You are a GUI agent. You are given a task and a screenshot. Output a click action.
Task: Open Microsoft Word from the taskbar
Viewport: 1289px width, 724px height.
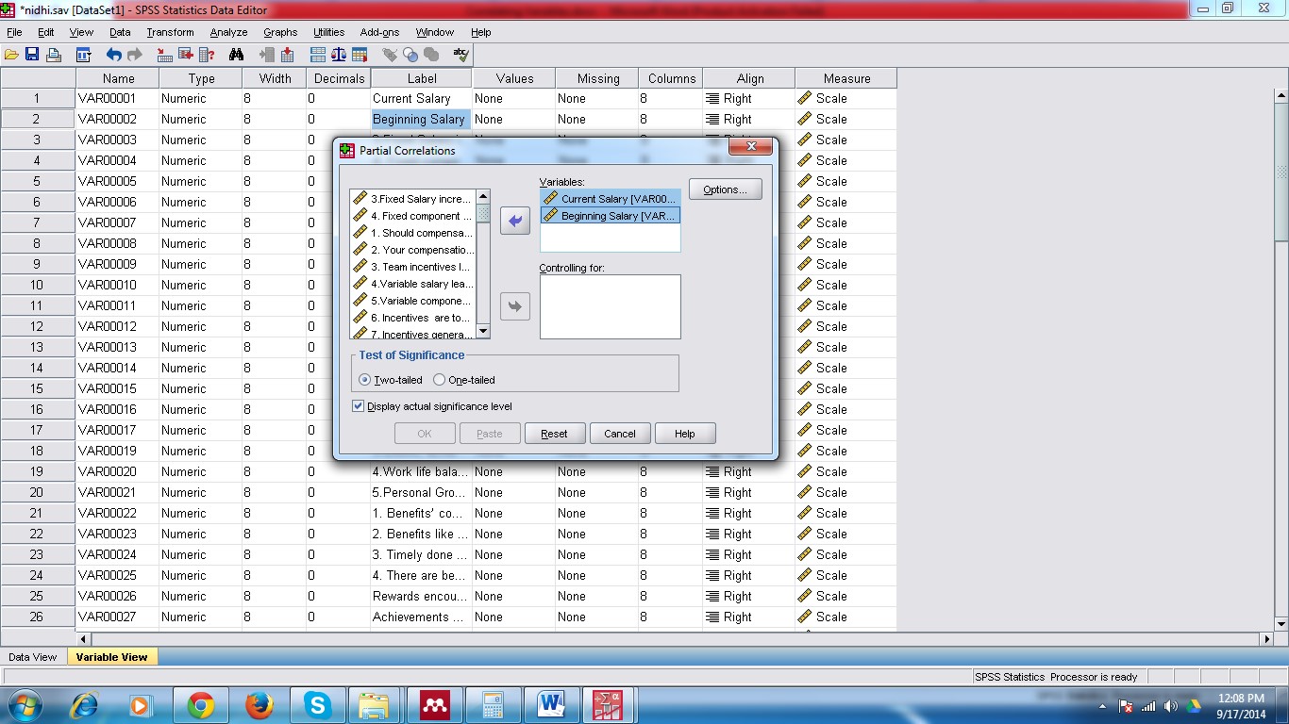[x=550, y=704]
